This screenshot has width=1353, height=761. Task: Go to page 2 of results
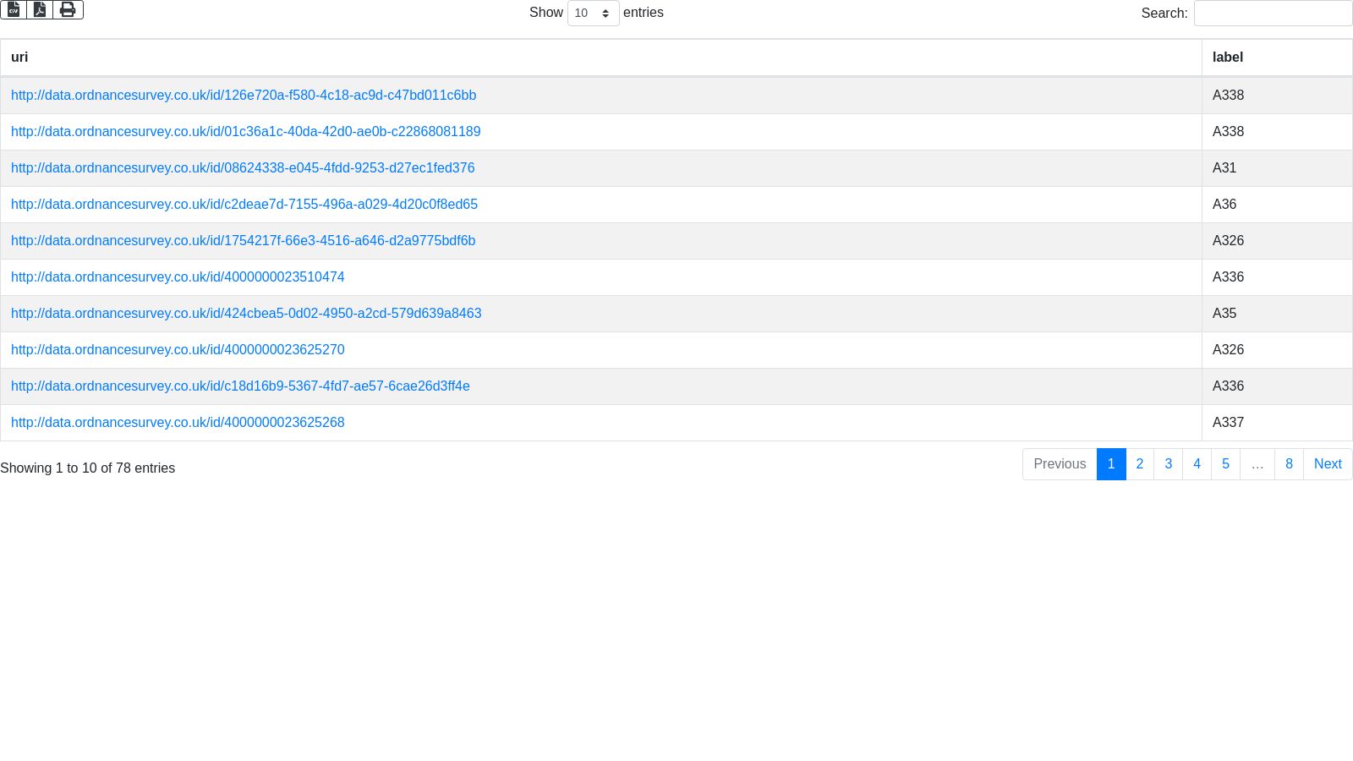1139,464
